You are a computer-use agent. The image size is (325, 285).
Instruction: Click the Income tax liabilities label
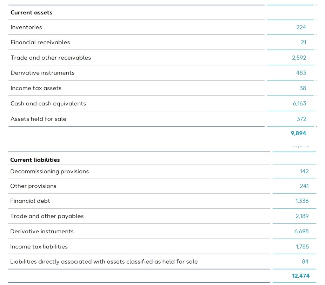point(39,247)
